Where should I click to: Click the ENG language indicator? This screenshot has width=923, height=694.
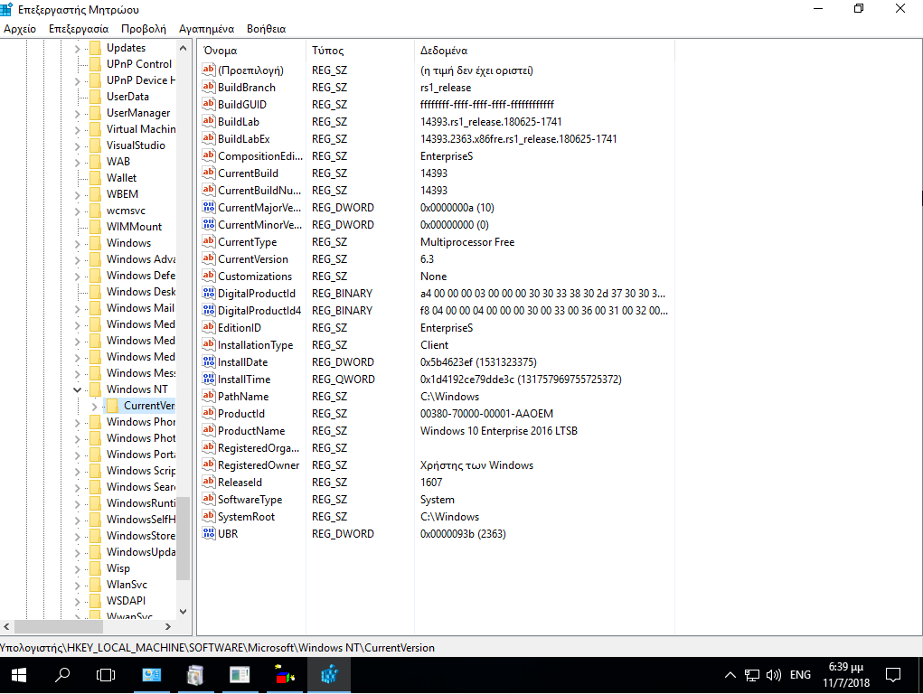(800, 675)
